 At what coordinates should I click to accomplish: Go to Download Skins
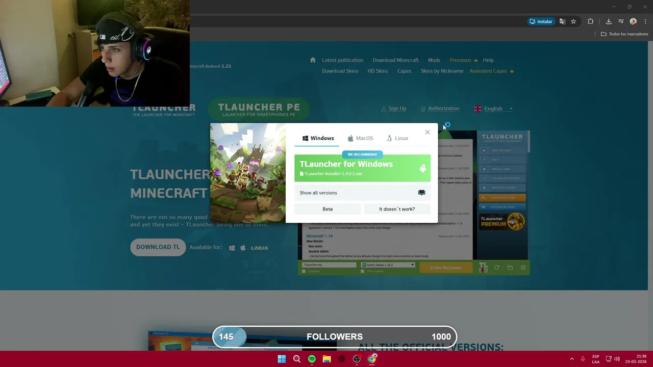point(340,71)
